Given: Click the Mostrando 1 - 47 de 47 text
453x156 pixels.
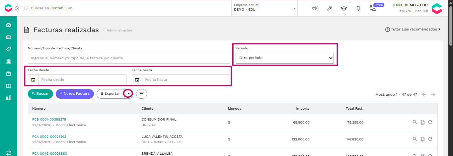Looking at the screenshot, I should tap(396, 94).
